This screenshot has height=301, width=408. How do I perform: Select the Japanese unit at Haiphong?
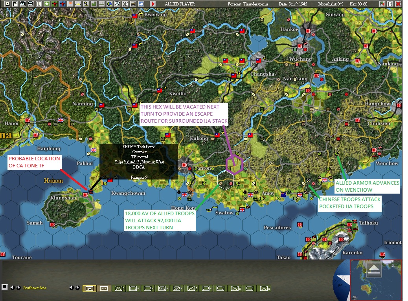[x=36, y=135]
